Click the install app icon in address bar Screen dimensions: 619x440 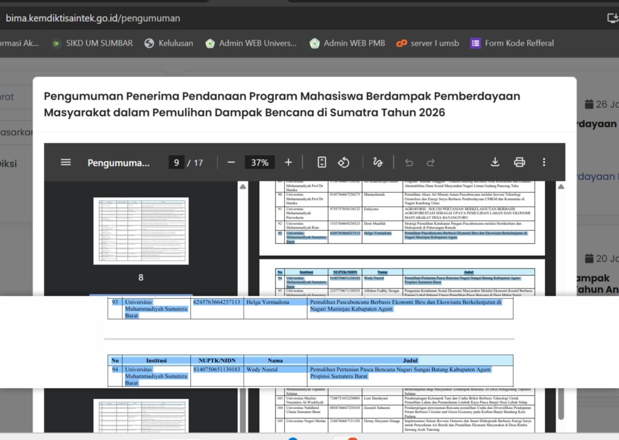pos(612,18)
